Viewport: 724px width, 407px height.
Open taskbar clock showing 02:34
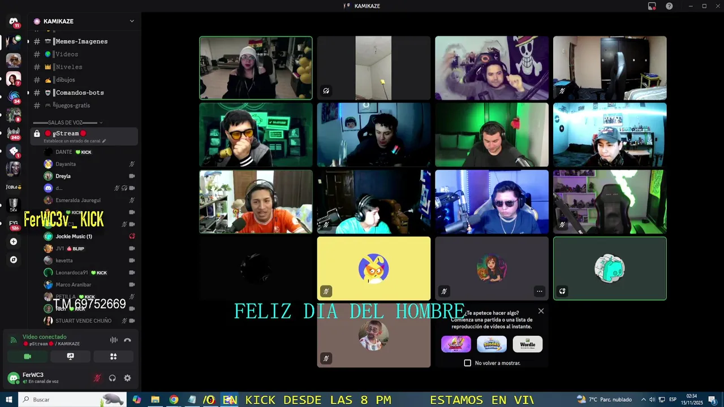691,400
